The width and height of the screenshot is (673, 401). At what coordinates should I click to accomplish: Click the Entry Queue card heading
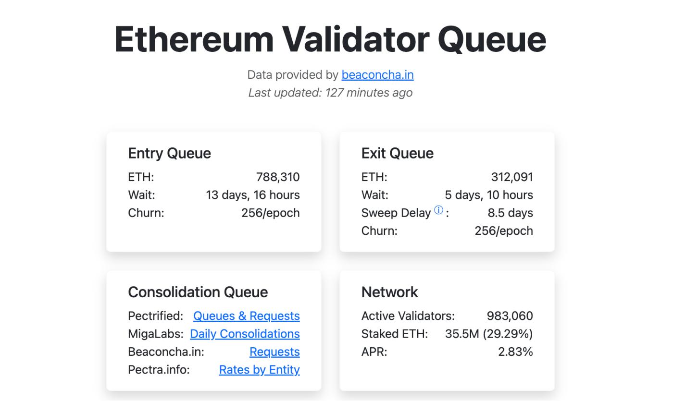pos(169,153)
